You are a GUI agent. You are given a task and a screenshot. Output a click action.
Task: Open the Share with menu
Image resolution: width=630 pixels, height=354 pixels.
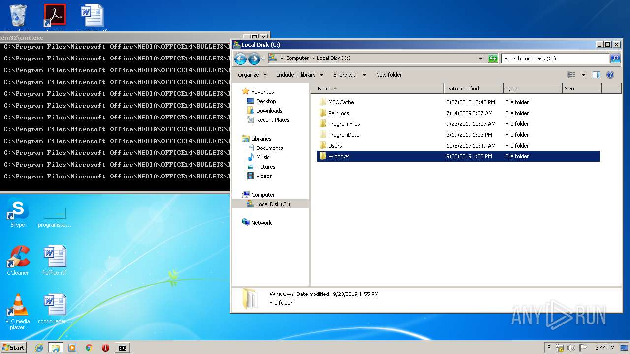click(349, 75)
